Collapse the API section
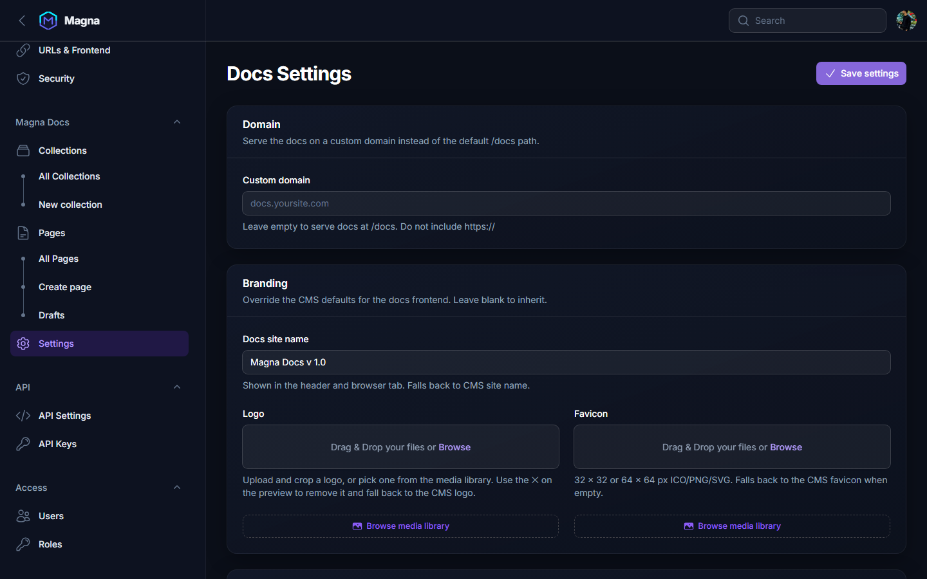The width and height of the screenshot is (927, 579). tap(177, 387)
